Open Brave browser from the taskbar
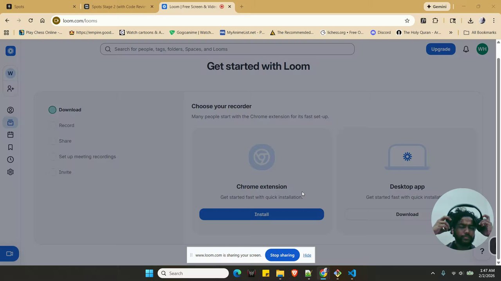Viewport: 501px width, 281px height. click(294, 273)
